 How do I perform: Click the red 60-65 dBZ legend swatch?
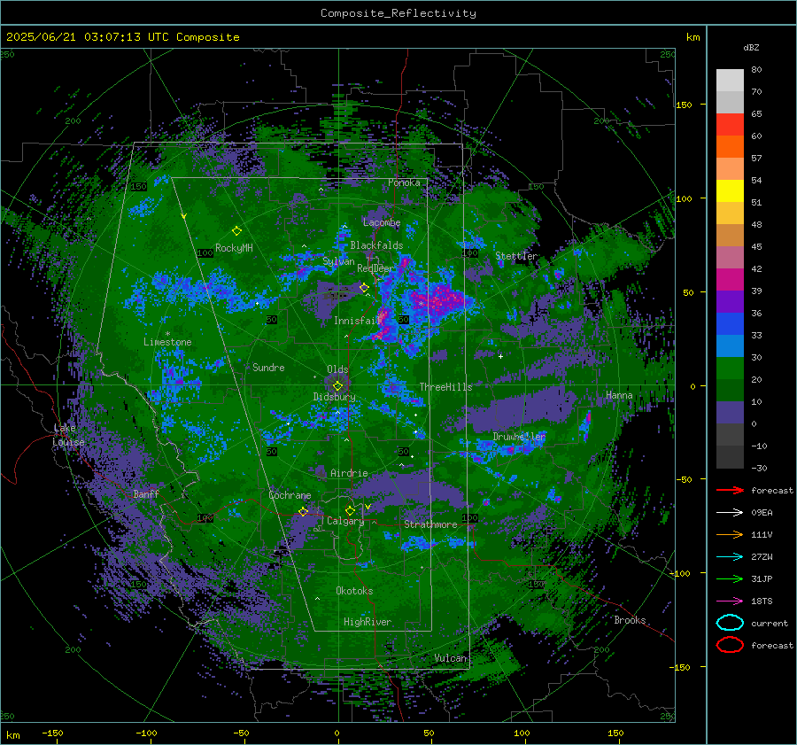tap(730, 125)
